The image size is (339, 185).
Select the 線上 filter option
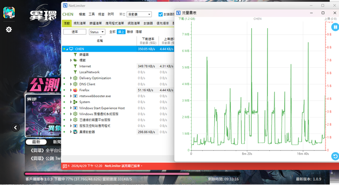(121, 32)
